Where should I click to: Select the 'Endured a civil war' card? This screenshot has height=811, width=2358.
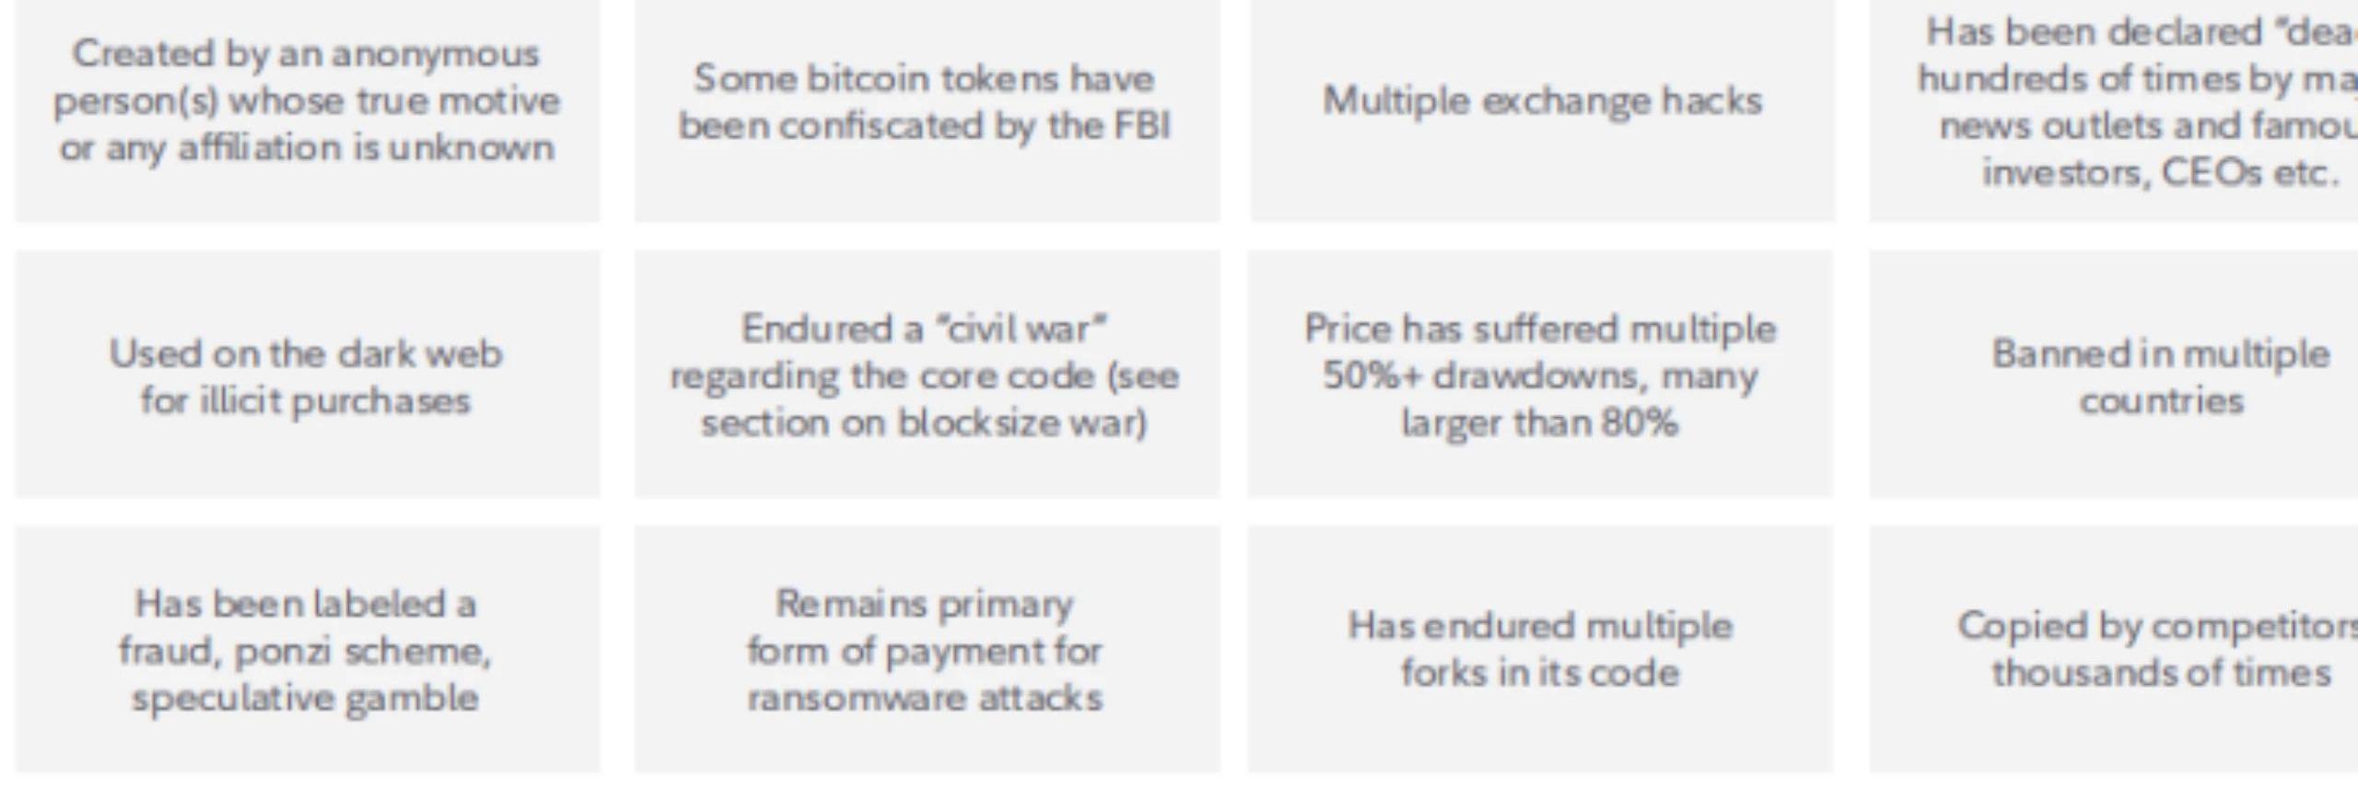(x=925, y=375)
